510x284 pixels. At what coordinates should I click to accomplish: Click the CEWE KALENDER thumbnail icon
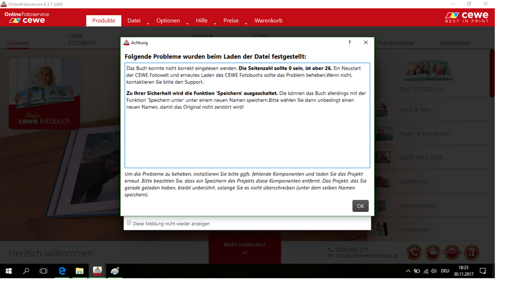point(383,158)
